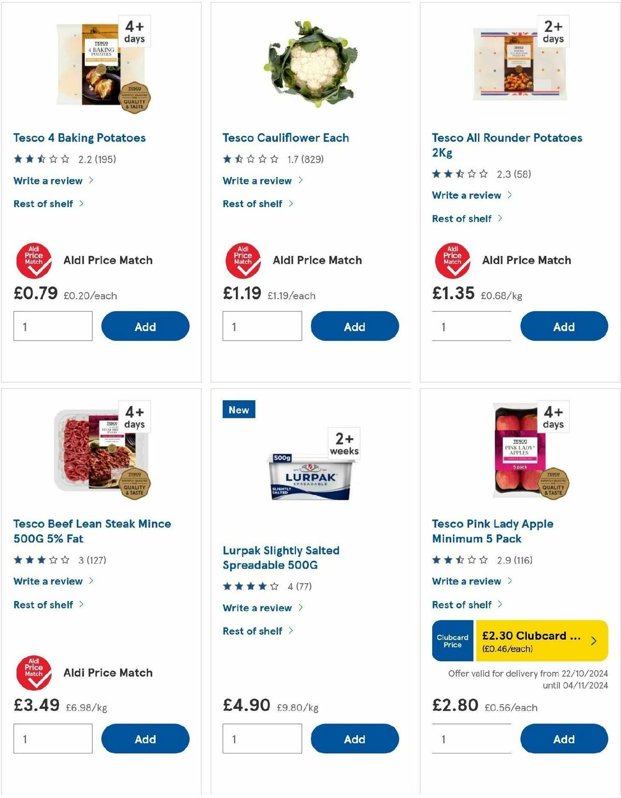Click Aldi Price Match icon on beef mince card
Image resolution: width=621 pixels, height=798 pixels.
click(x=34, y=673)
